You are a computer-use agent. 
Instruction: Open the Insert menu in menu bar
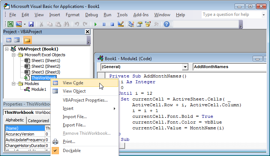[55, 15]
